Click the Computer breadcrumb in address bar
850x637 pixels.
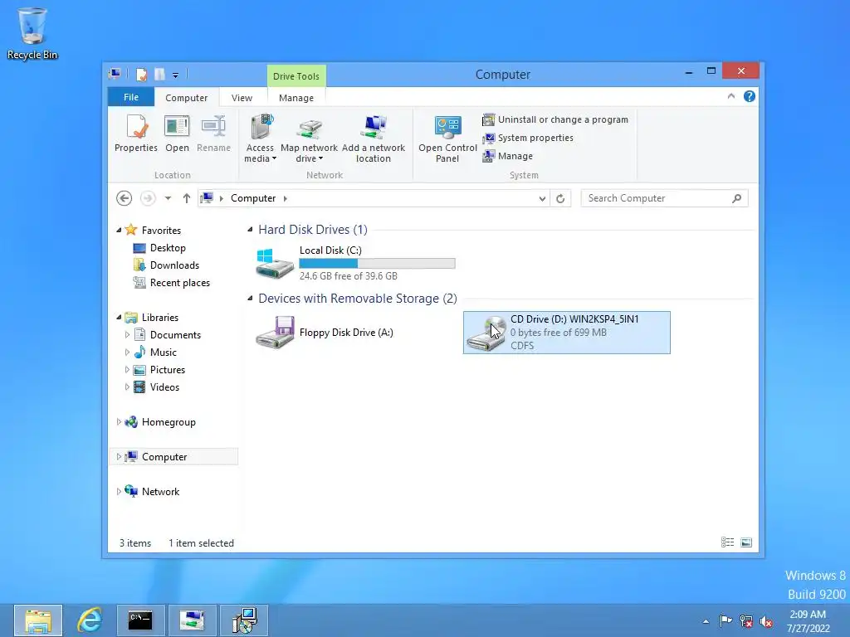pos(253,198)
